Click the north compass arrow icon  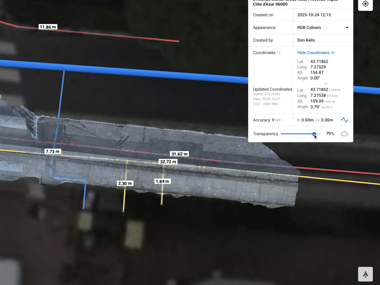365,274
